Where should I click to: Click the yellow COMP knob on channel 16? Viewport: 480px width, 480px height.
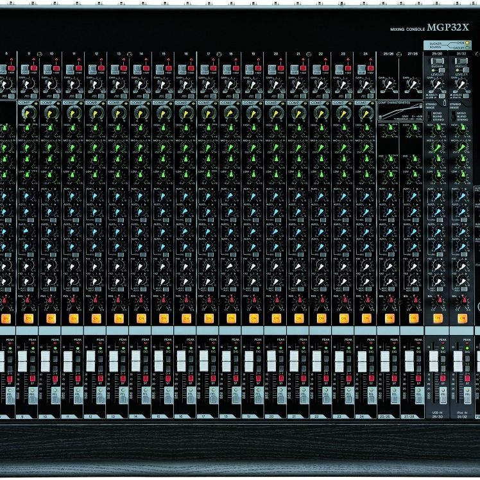[x=185, y=114]
